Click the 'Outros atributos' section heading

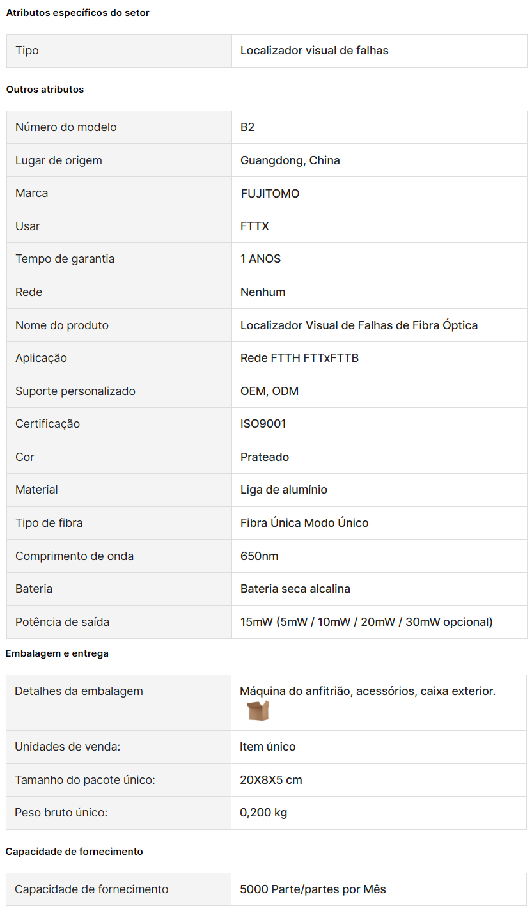coord(45,90)
